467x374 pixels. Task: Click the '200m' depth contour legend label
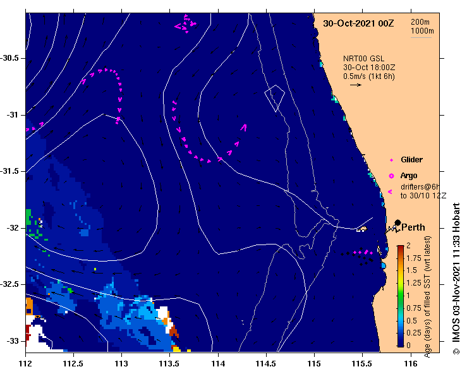point(420,22)
